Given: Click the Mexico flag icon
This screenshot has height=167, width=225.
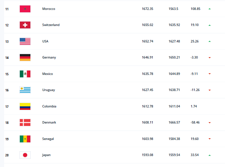Looking at the screenshot, I should (25, 74).
